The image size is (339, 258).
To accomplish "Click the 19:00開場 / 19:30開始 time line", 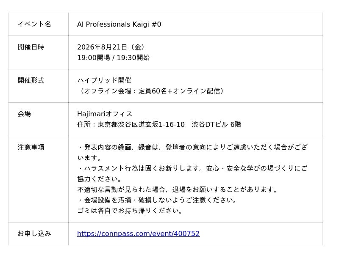I will pos(113,58).
